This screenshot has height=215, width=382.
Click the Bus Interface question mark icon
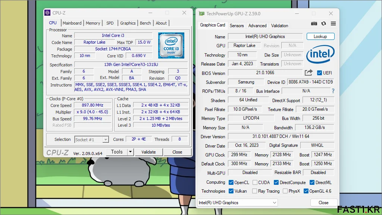[x=333, y=91]
